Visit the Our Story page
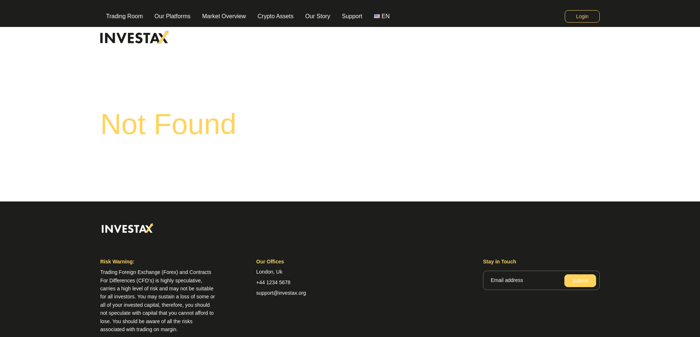700x337 pixels. click(x=318, y=16)
